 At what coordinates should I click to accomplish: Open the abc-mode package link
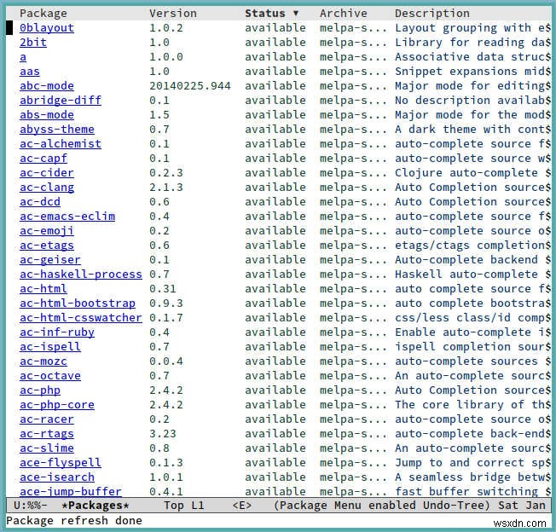(47, 86)
